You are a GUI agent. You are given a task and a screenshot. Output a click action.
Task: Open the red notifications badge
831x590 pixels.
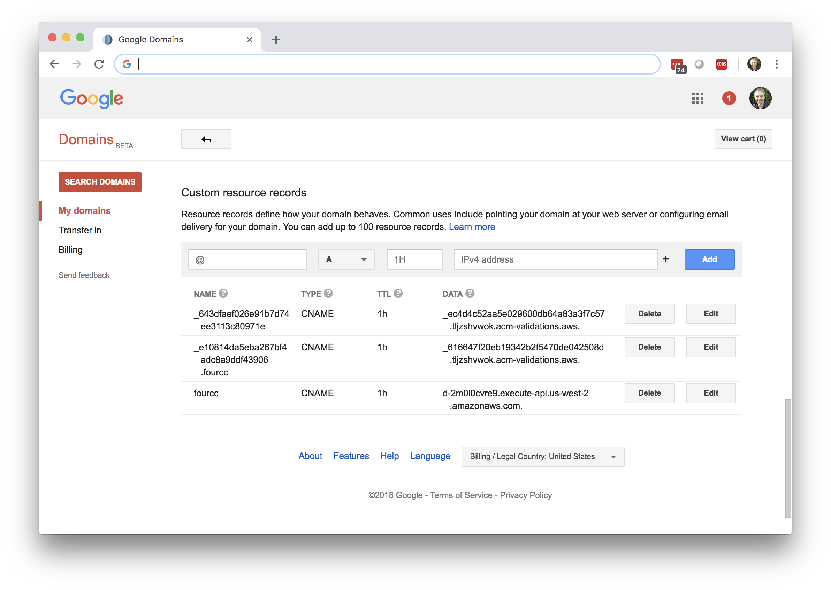tap(729, 98)
